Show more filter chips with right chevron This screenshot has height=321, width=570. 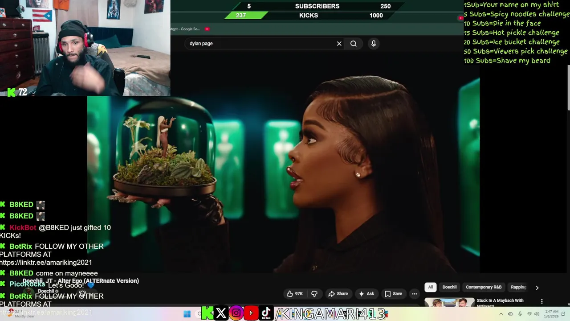pos(537,288)
